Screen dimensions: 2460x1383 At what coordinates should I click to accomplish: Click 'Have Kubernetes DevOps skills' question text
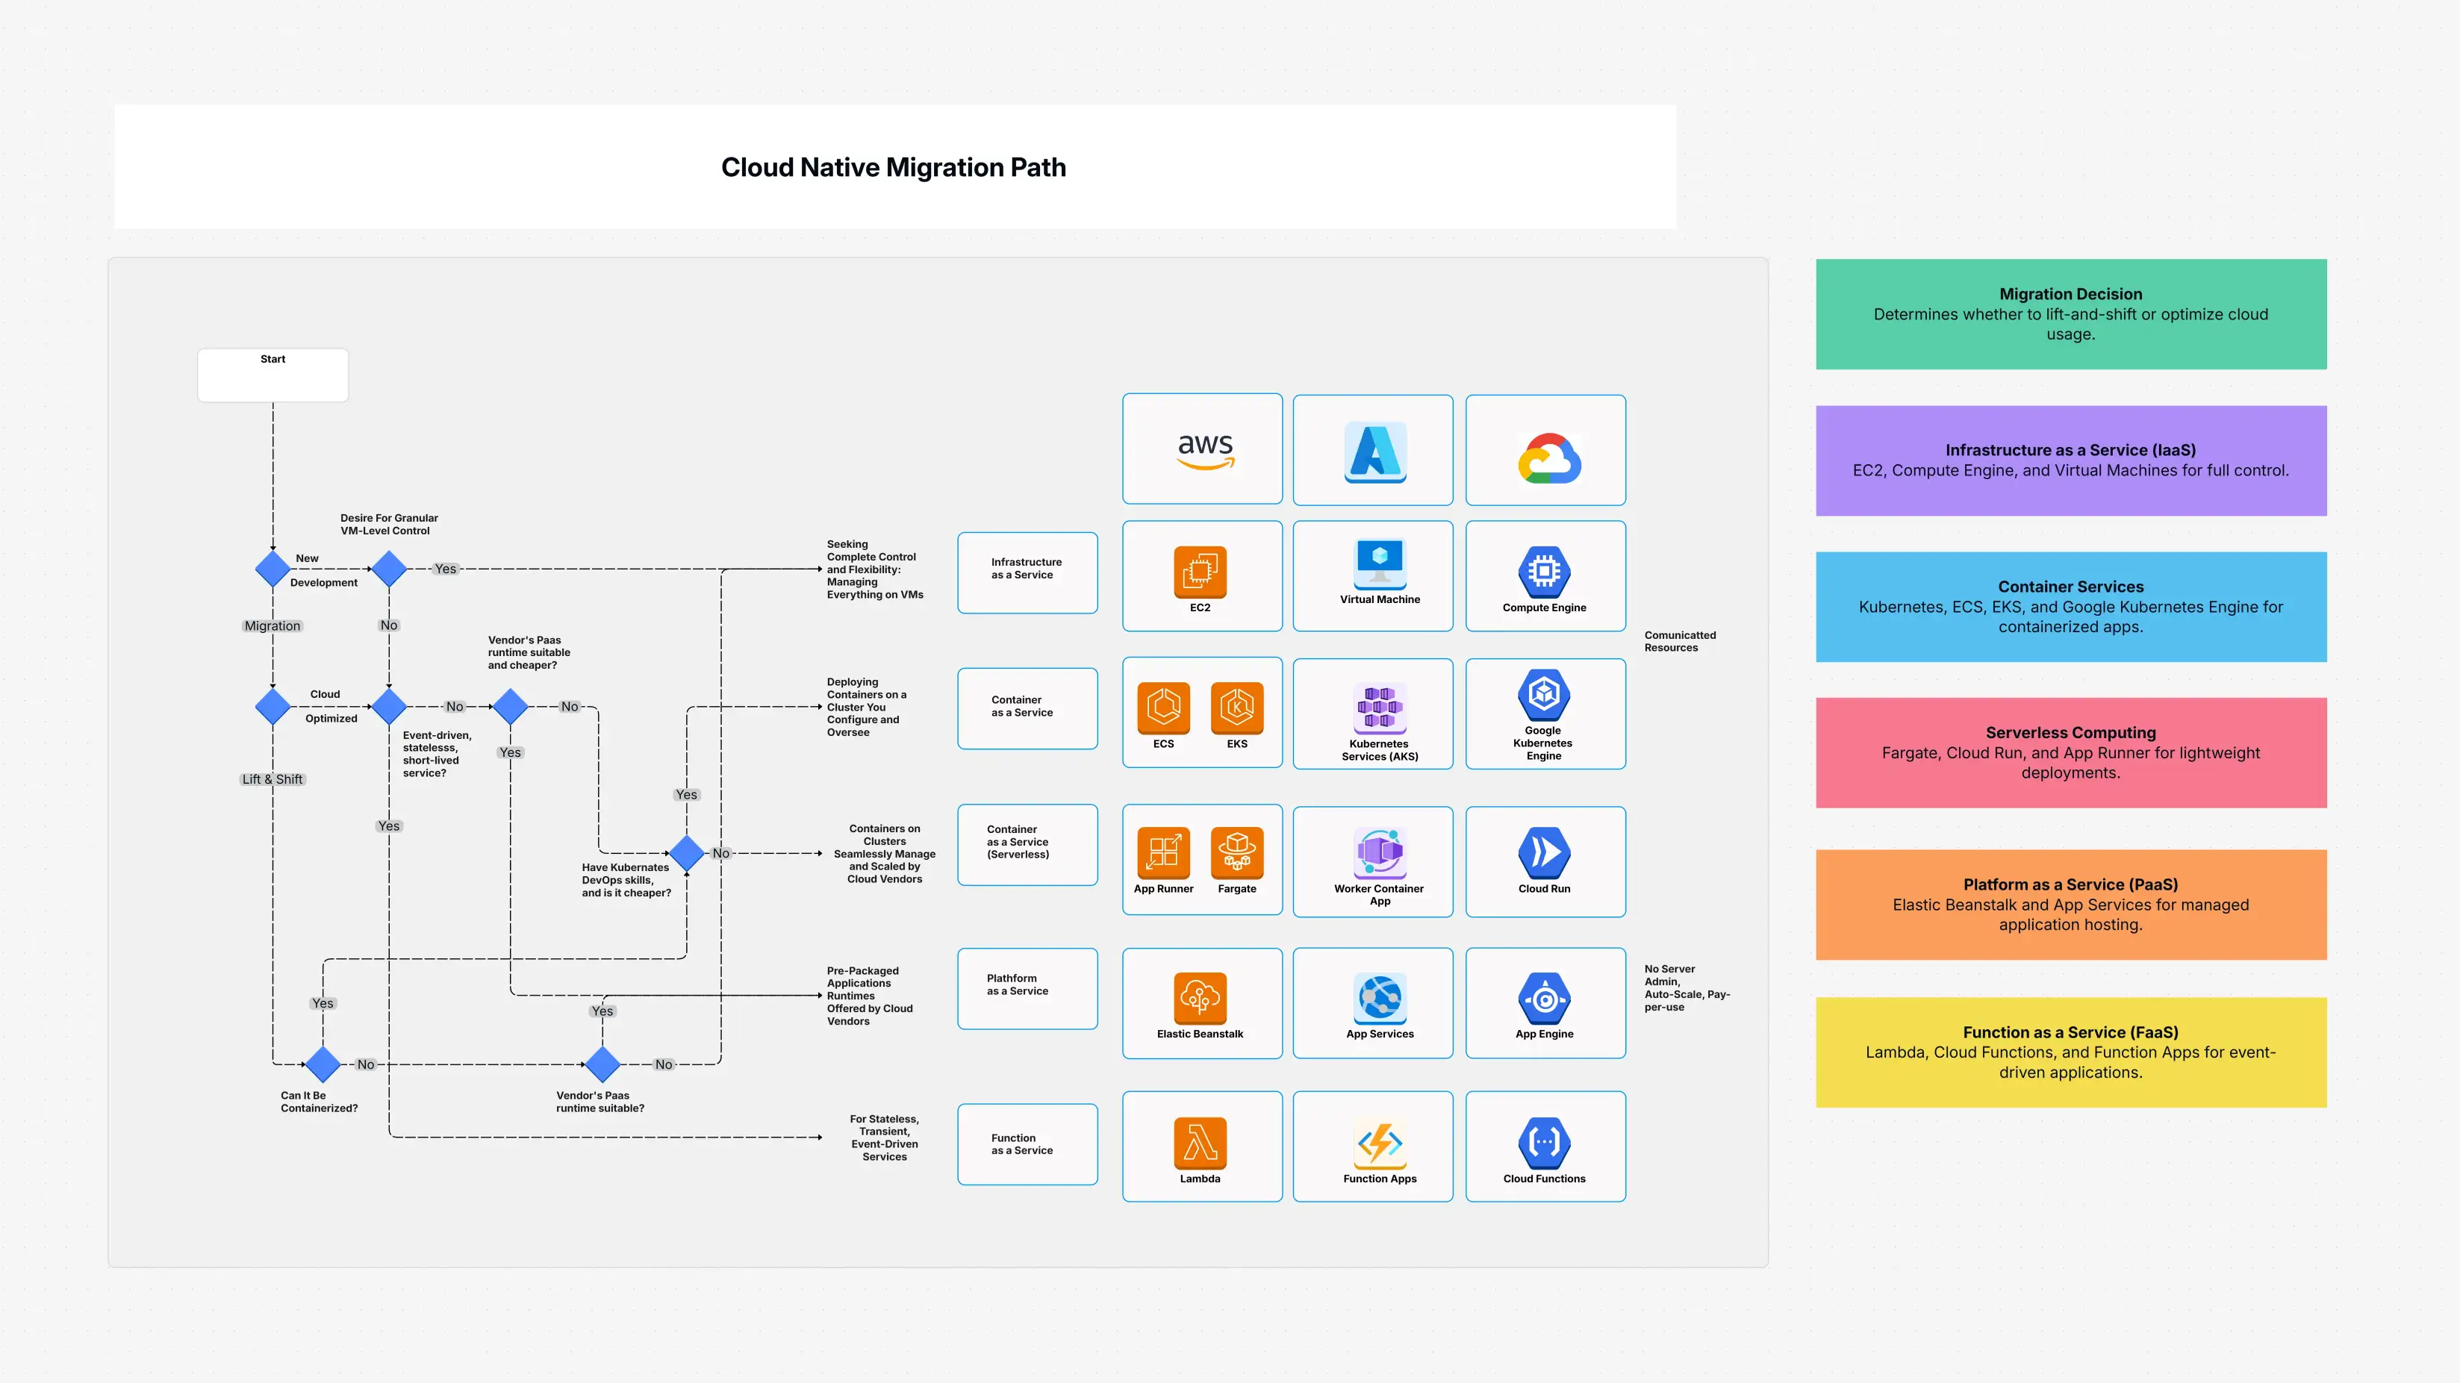point(626,880)
